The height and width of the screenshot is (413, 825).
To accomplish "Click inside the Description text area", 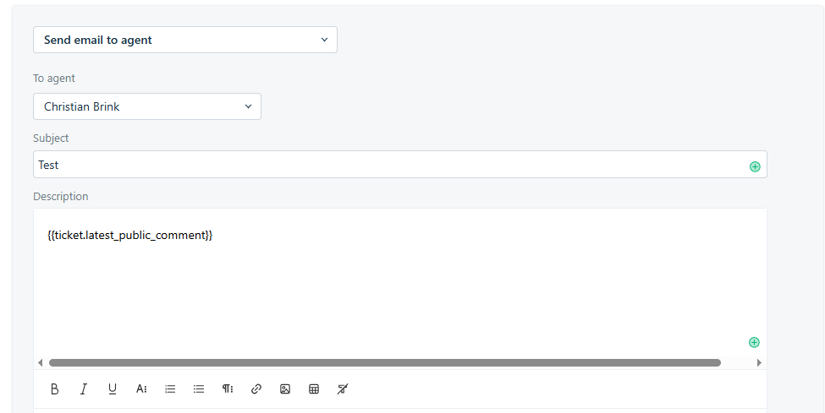I will 400,282.
